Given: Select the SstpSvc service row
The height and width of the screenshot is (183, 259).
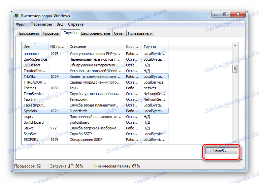Looking at the screenshot, I should 95,134.
